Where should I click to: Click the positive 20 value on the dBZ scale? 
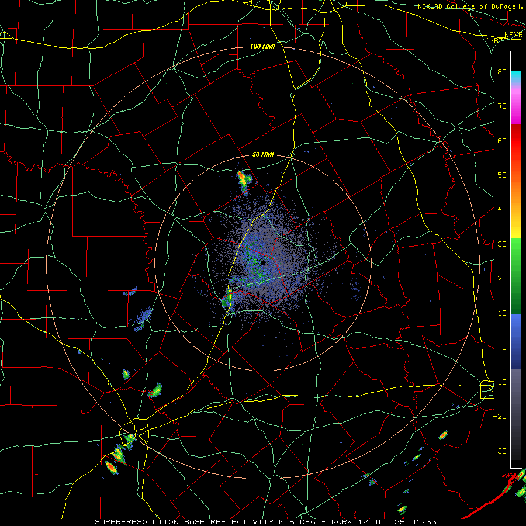502,278
